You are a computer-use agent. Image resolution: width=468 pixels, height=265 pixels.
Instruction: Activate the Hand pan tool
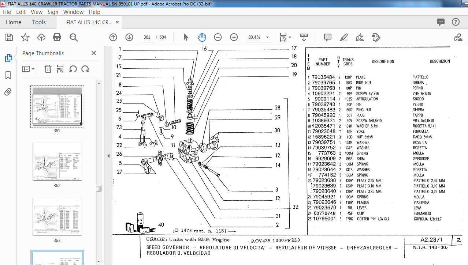click(202, 37)
